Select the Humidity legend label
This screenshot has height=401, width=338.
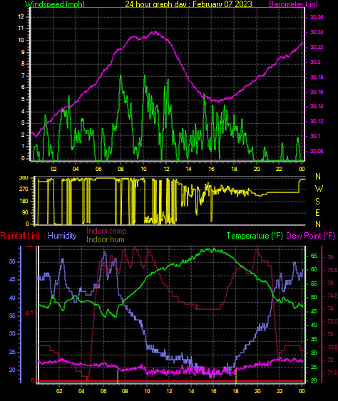(x=62, y=236)
